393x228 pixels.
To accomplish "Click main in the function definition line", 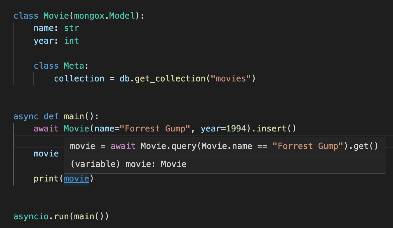I will [x=74, y=116].
